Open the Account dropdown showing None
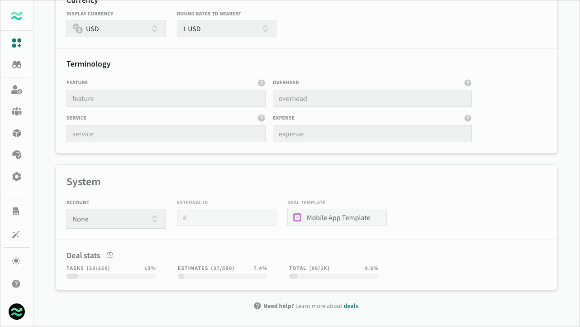 pos(116,219)
